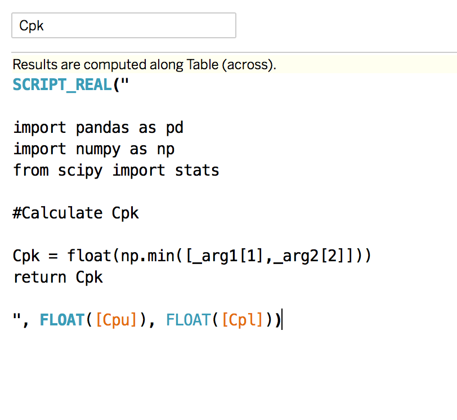Click the [Cpl] field reference

(x=243, y=319)
